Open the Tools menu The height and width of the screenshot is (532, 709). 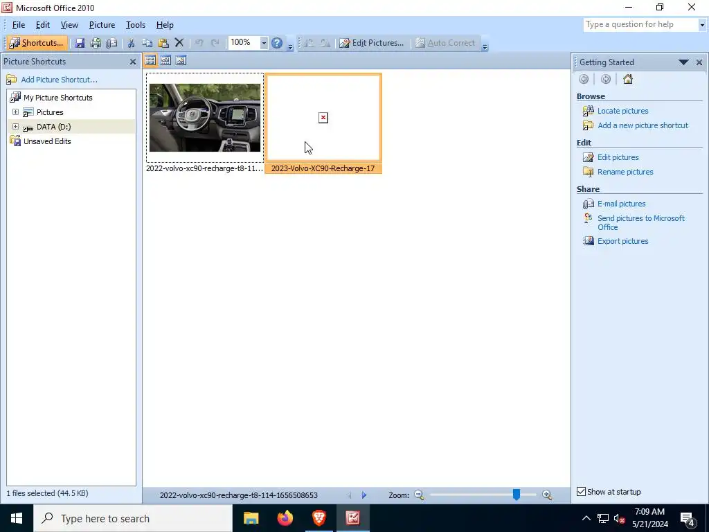point(136,25)
